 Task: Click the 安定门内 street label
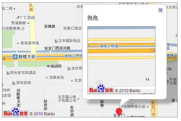coord(153,109)
